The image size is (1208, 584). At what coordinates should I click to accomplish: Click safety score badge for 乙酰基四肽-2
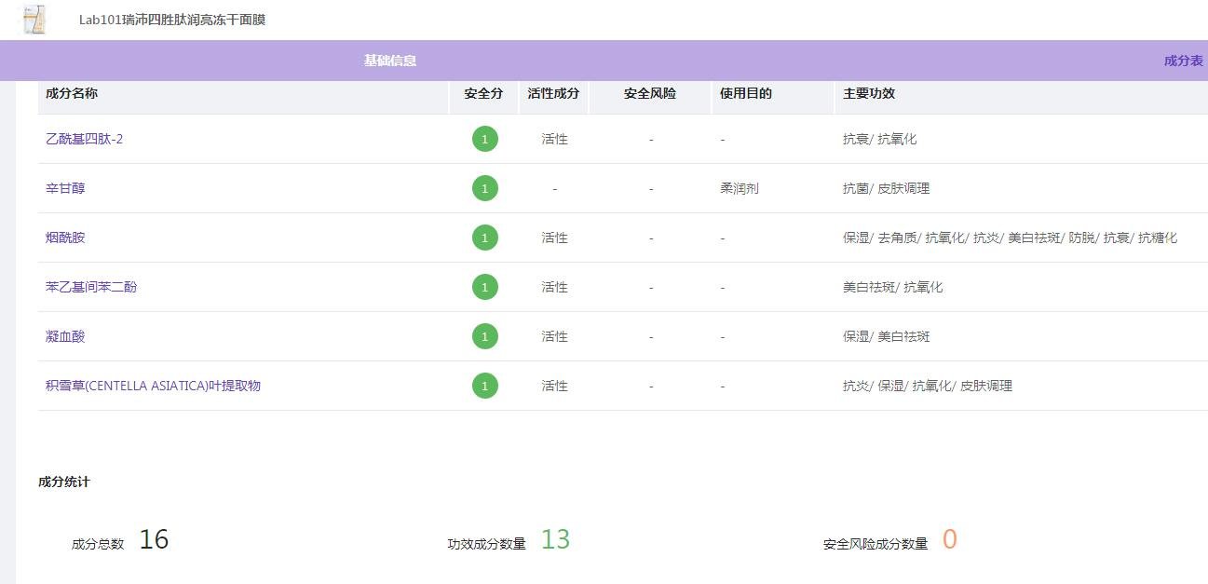click(484, 140)
